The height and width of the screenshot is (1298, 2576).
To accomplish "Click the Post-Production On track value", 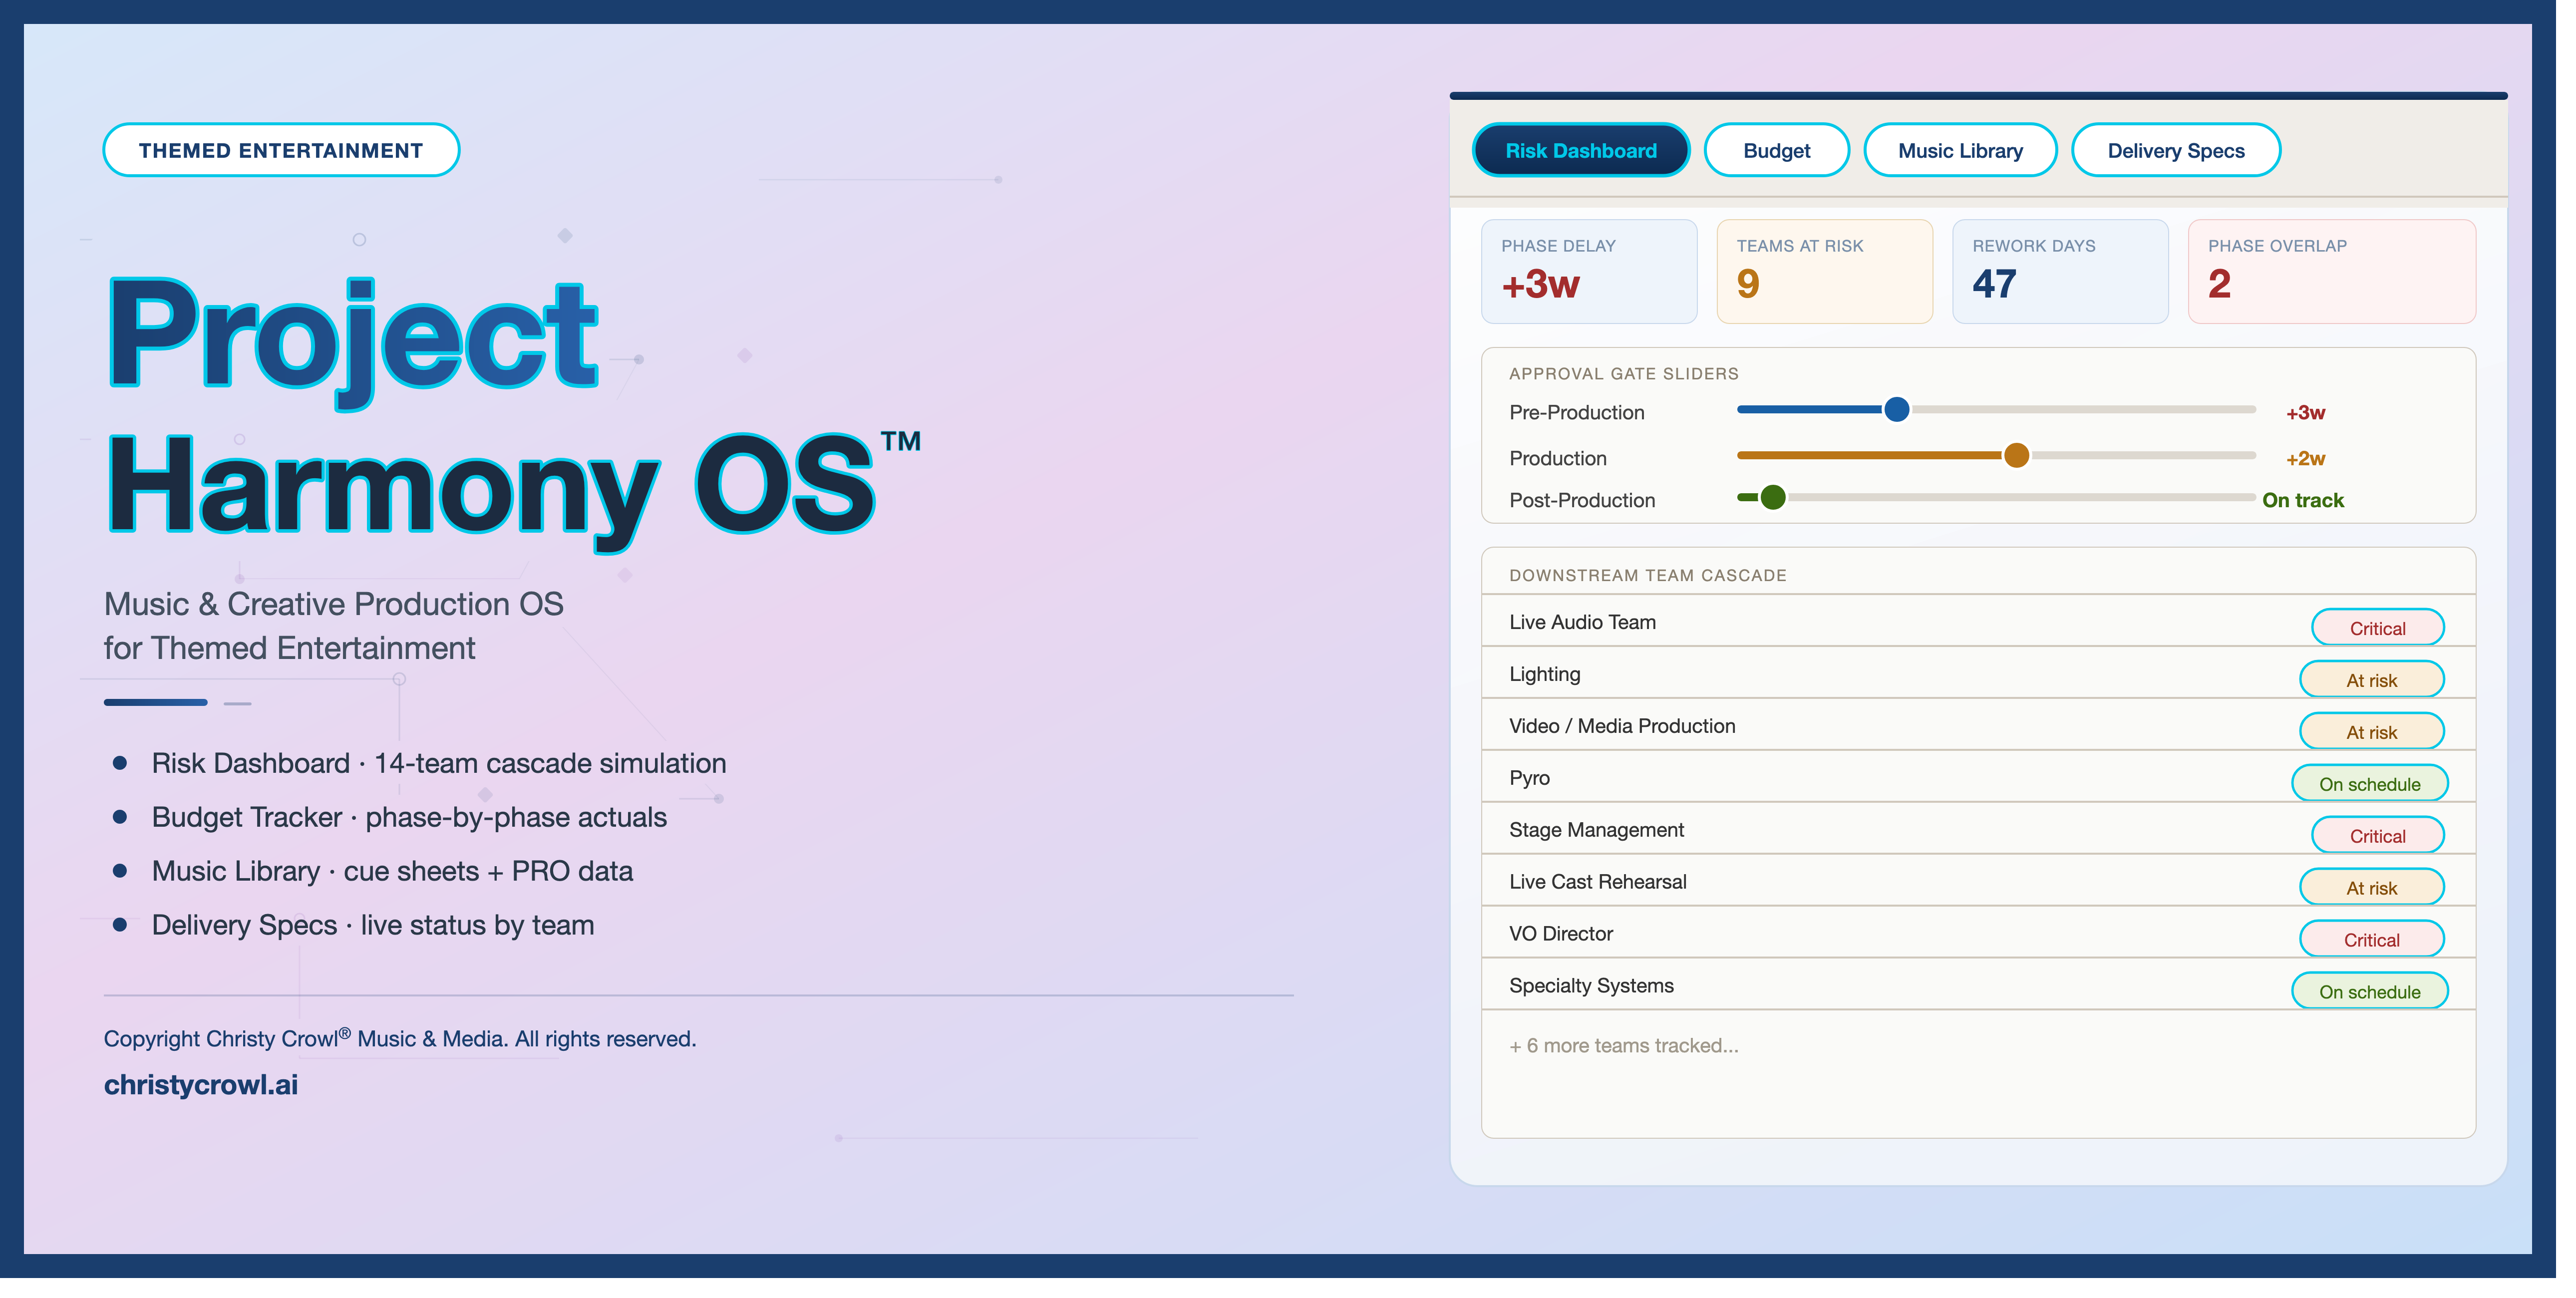I will tap(2303, 500).
